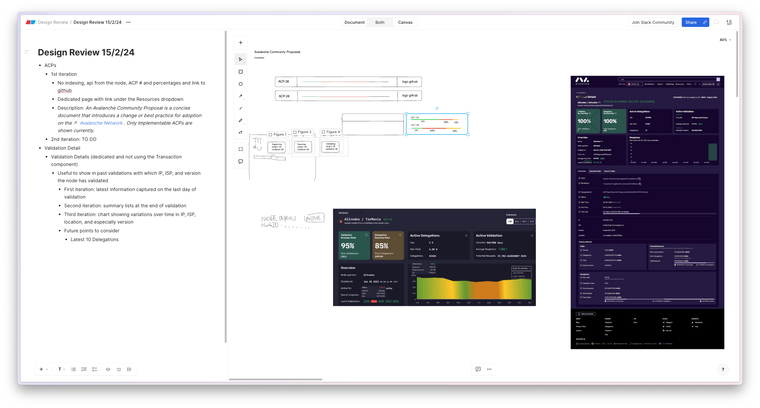
Task: Click 'Future points to consider' bullet
Action: (x=92, y=231)
